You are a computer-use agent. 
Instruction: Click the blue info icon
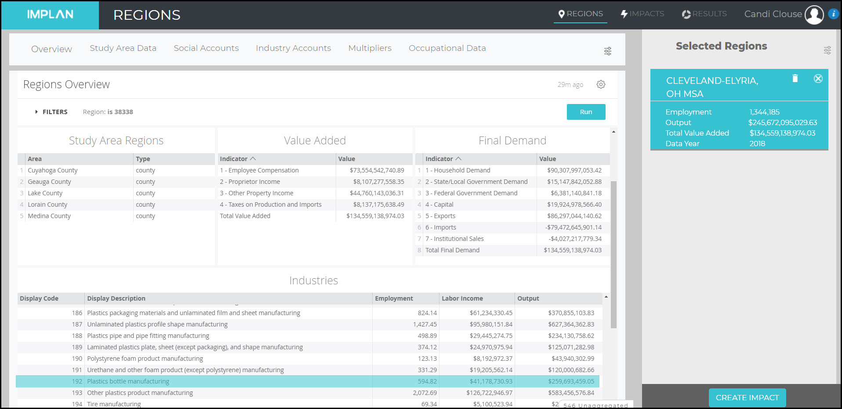click(833, 14)
